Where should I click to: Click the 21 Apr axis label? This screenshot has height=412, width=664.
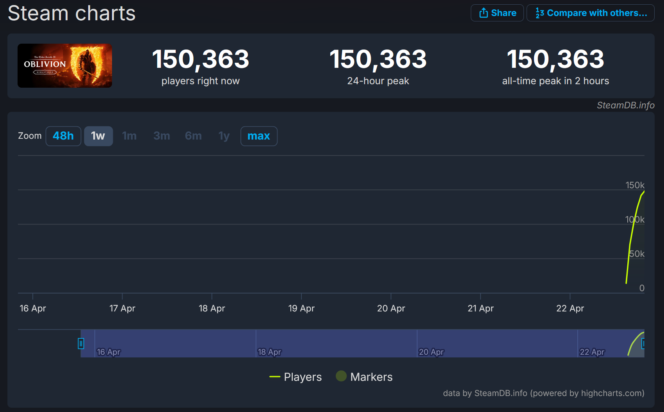(x=481, y=308)
